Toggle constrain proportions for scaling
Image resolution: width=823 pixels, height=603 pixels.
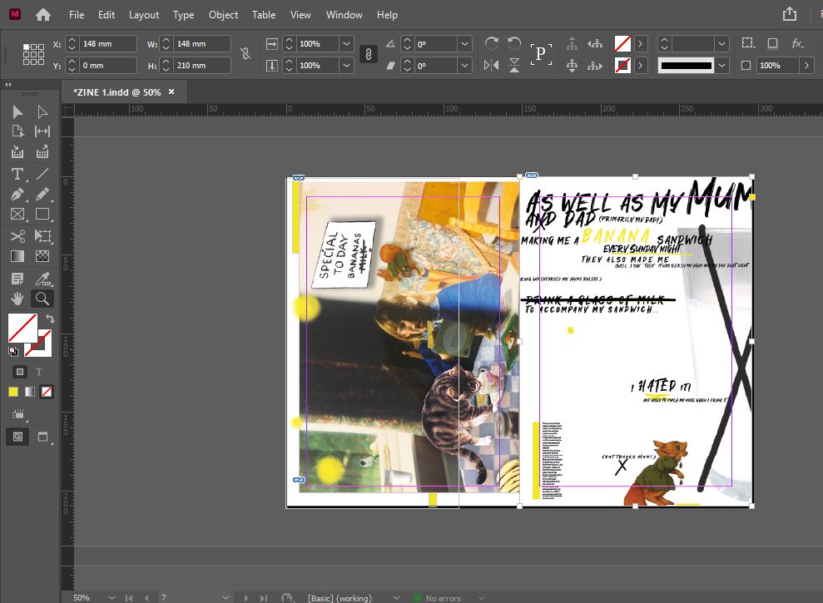[367, 54]
